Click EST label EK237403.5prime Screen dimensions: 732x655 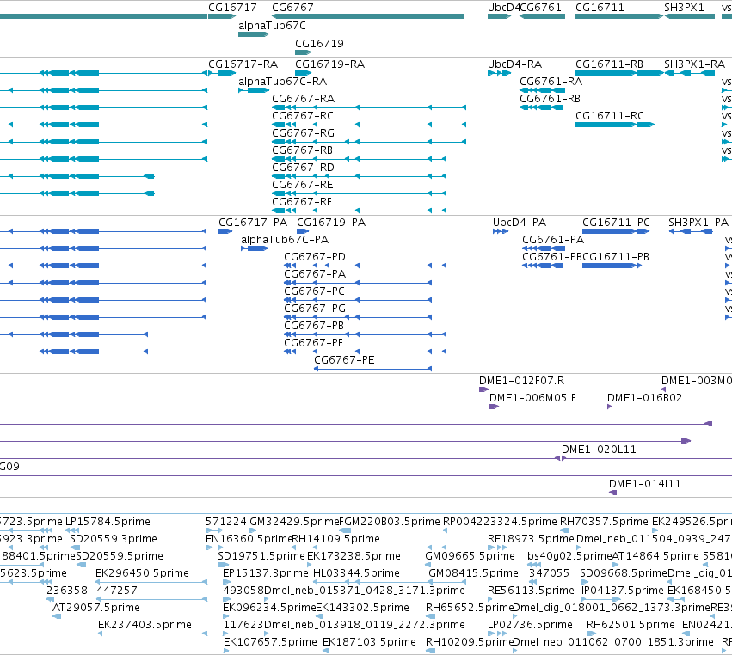[x=145, y=625]
